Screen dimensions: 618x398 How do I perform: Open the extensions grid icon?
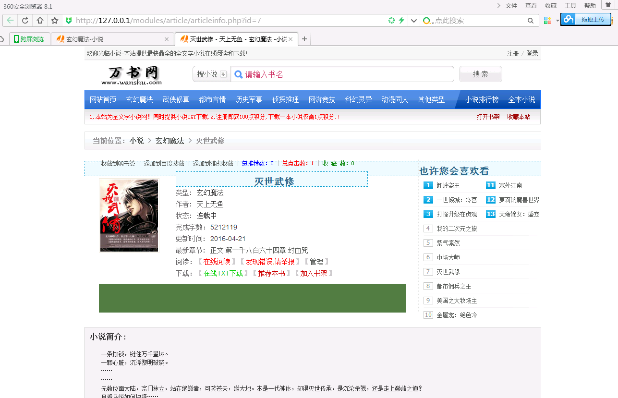point(547,21)
